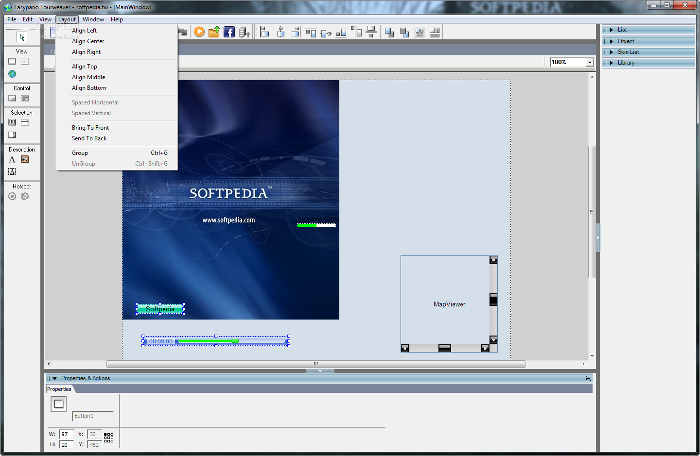Choose the second Selection list tool icon

click(x=25, y=122)
